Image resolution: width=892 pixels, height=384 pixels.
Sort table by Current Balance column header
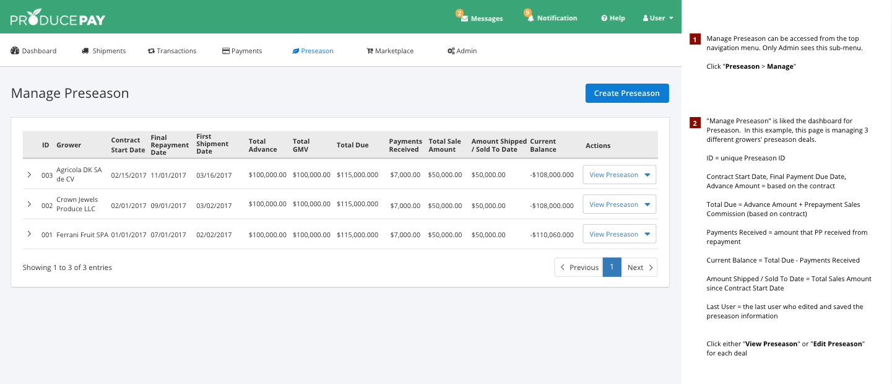pos(543,146)
